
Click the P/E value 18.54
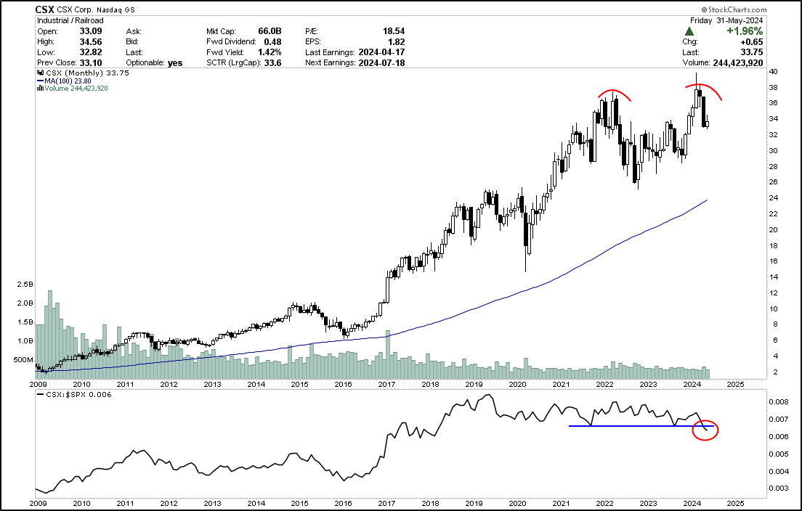tap(394, 31)
